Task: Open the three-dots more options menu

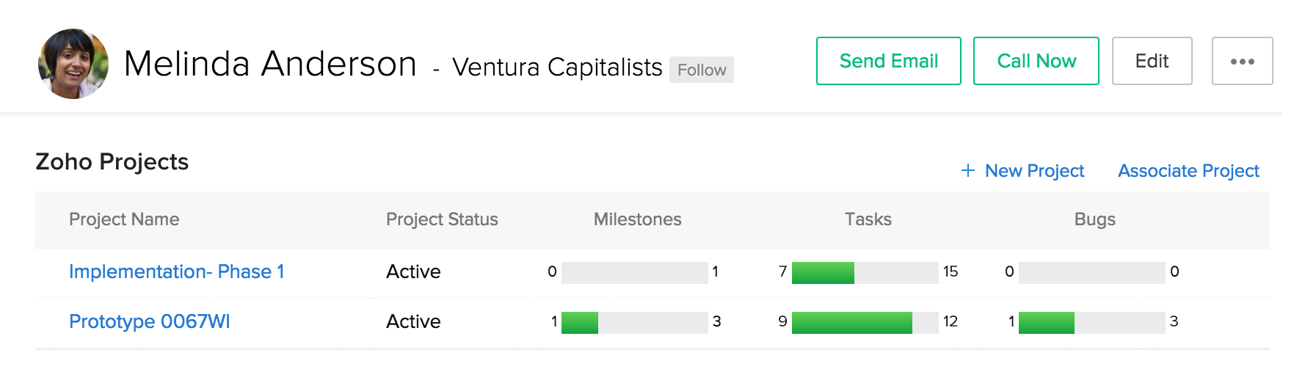Action: coord(1242,61)
